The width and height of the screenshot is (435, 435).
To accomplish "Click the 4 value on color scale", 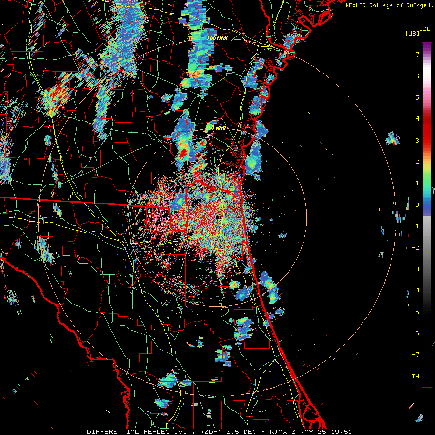I will point(417,119).
